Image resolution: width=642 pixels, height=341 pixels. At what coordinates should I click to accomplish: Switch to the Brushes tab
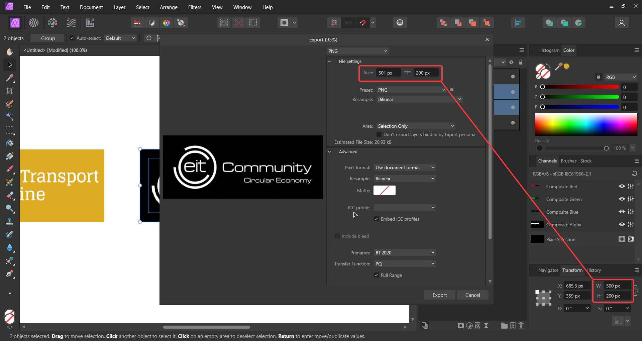568,161
